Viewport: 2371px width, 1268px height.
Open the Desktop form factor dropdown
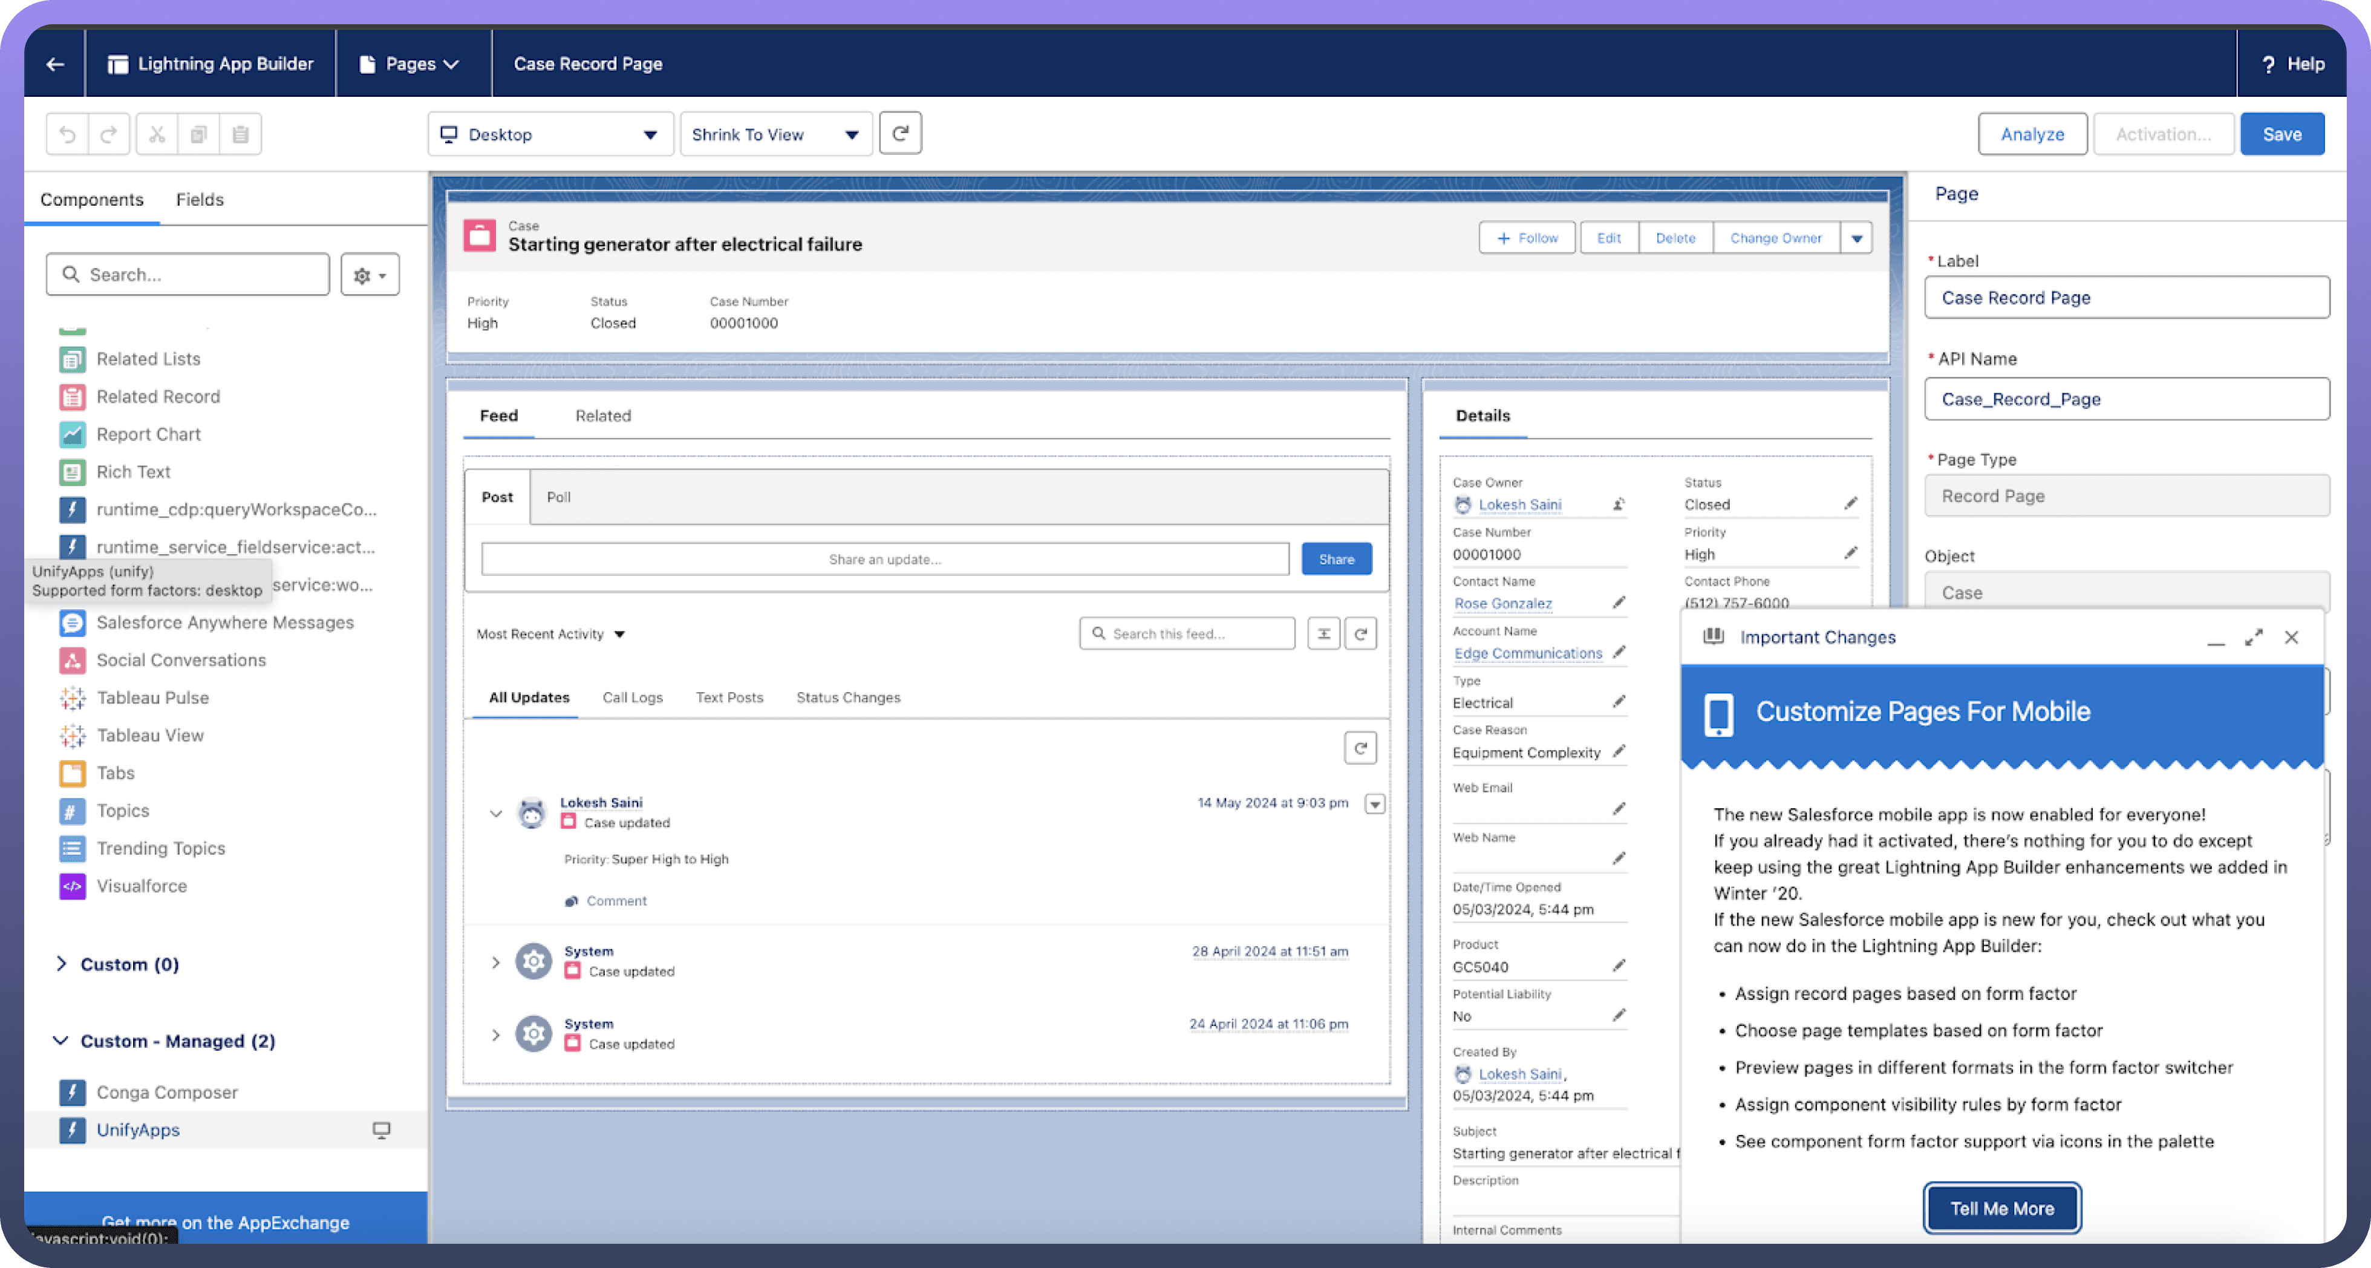(x=550, y=134)
